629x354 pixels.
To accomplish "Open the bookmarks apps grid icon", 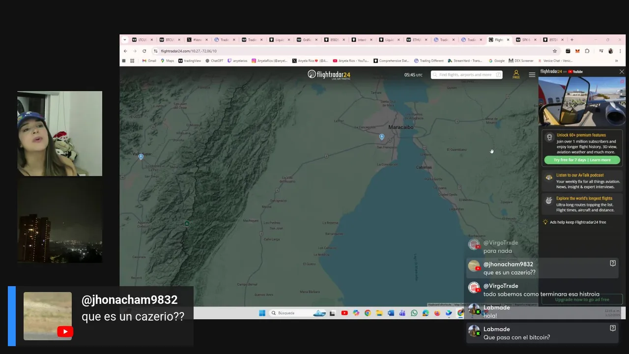I will (x=132, y=61).
